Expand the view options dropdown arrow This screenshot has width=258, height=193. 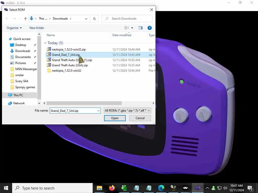point(132,28)
